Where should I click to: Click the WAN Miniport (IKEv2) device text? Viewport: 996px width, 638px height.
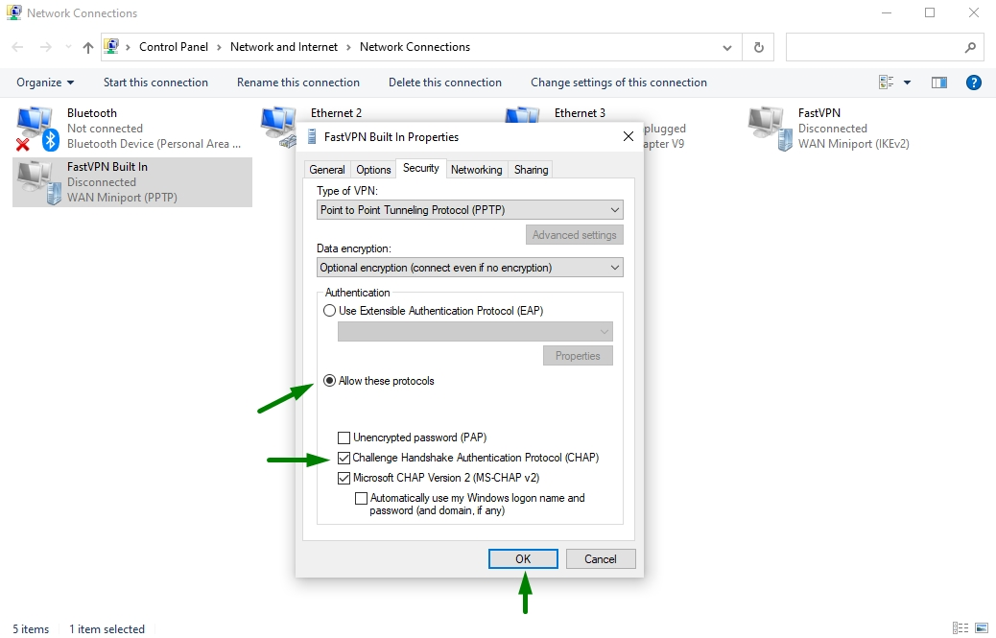[x=853, y=144]
